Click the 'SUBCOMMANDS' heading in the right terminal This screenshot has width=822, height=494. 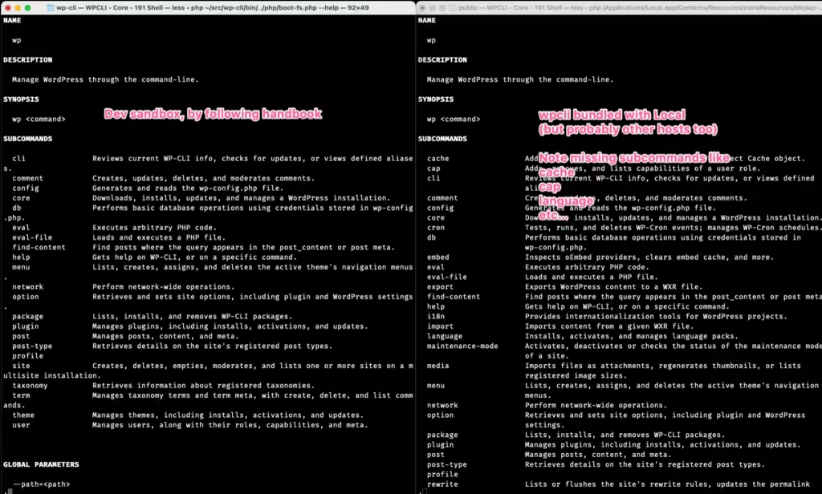pos(442,139)
